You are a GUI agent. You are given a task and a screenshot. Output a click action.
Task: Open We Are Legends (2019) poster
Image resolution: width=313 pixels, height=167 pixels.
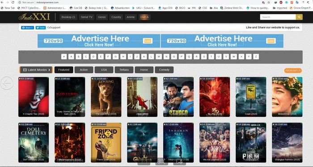coord(215,142)
